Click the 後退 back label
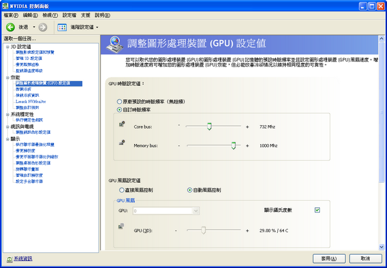This screenshot has height=268, width=387. (x=24, y=27)
